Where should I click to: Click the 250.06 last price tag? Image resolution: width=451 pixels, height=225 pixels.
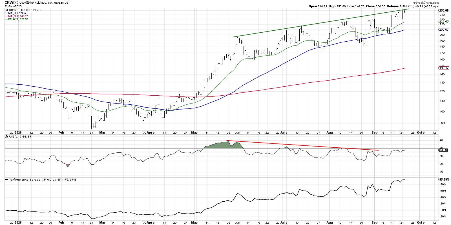point(444,10)
